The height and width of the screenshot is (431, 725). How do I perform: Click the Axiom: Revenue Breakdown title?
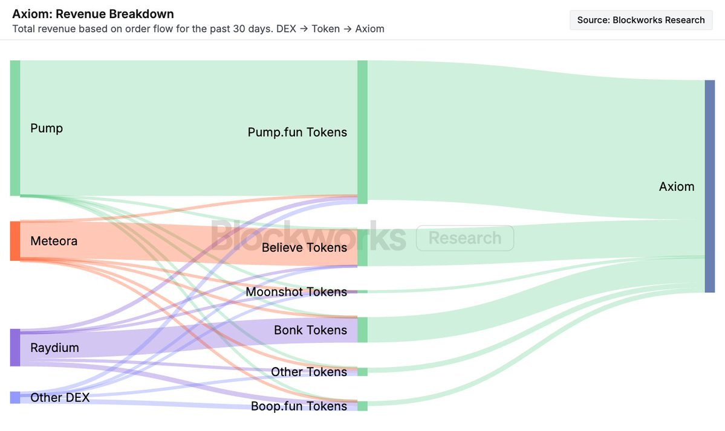point(93,14)
